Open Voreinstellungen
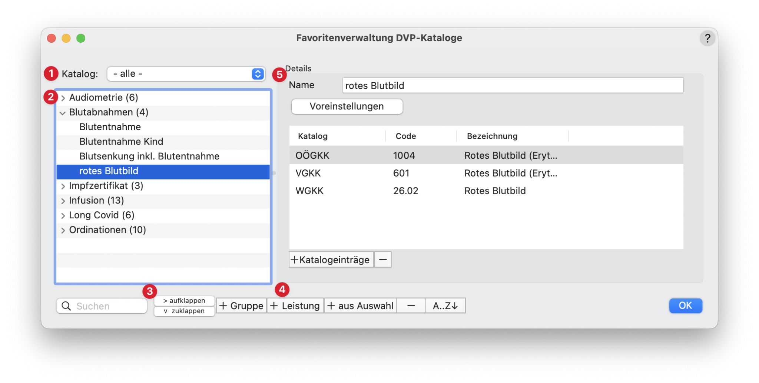759x383 pixels. click(x=347, y=106)
